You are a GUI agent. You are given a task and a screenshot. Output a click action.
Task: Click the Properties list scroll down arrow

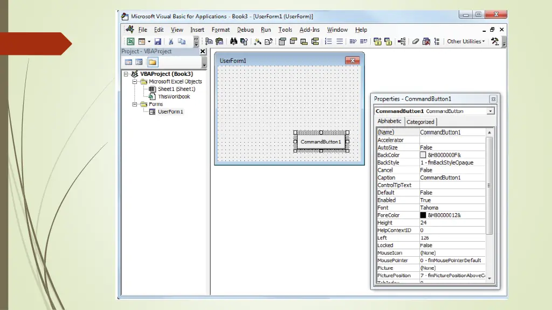coord(489,278)
